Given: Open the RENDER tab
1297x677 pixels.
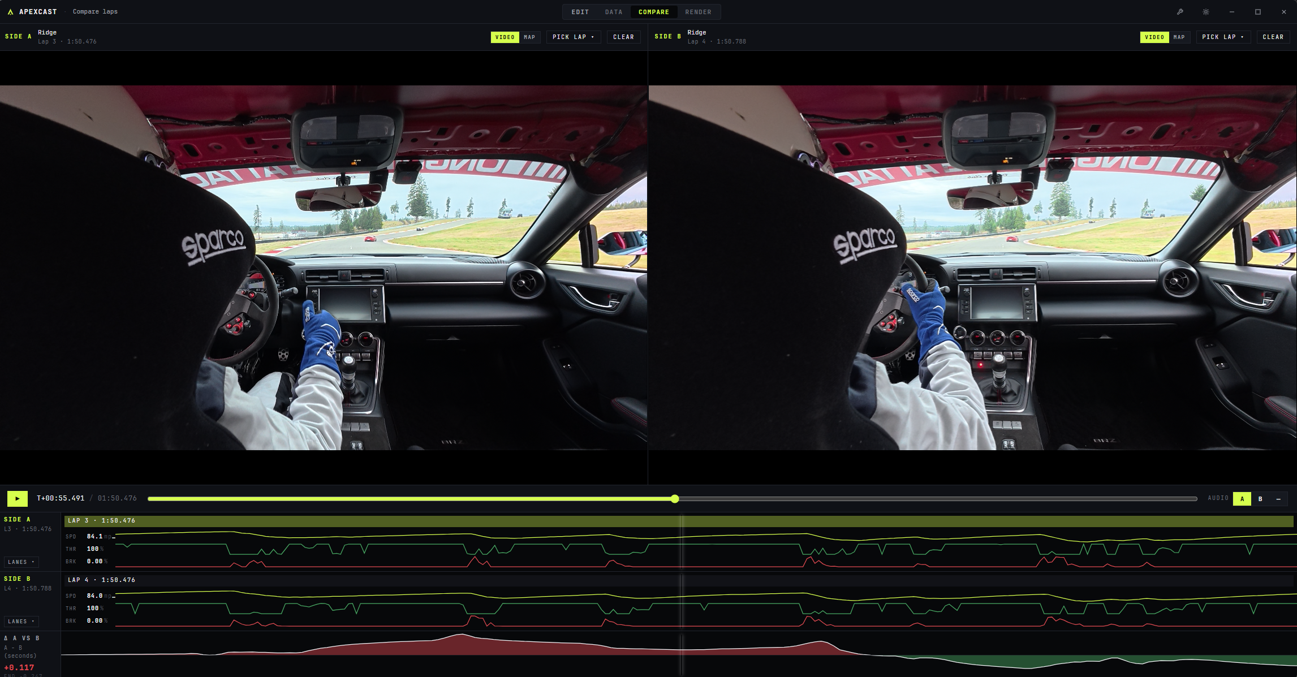Looking at the screenshot, I should (698, 12).
